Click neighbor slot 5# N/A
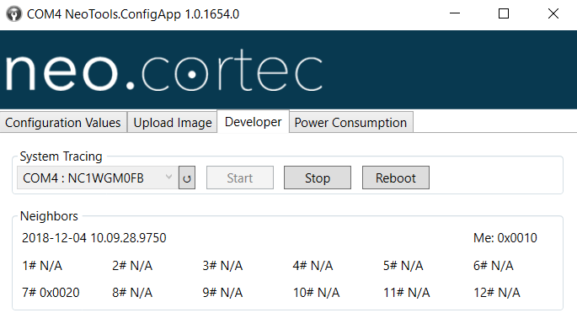The width and height of the screenshot is (577, 318). tap(403, 266)
